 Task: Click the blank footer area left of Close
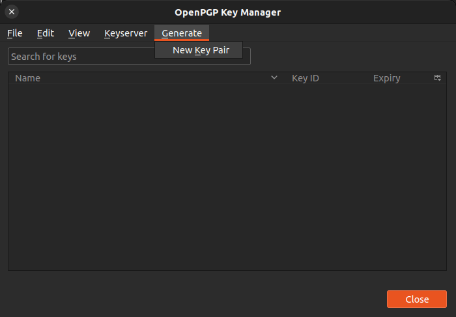195,299
